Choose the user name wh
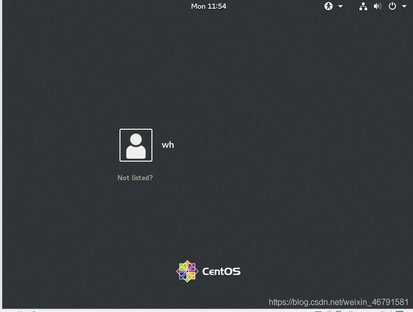The width and height of the screenshot is (413, 312). [x=168, y=145]
